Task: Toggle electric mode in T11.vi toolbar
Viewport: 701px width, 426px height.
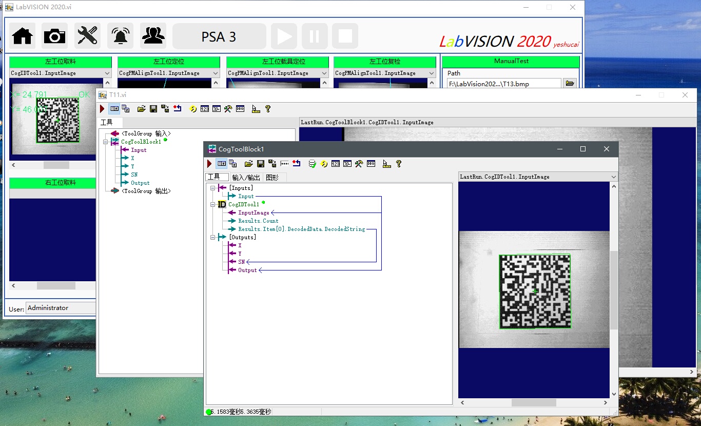Action: (x=114, y=109)
